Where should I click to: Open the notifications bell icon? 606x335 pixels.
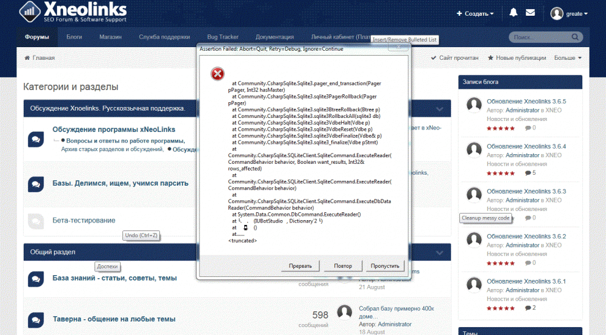click(x=513, y=13)
